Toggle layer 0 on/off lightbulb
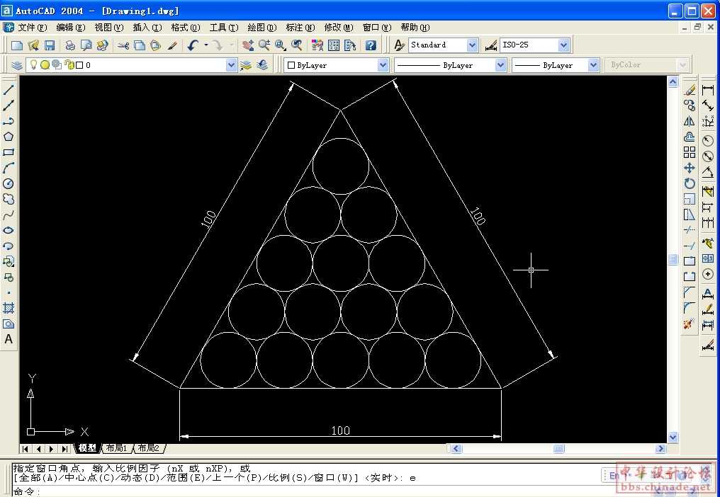 coord(33,64)
